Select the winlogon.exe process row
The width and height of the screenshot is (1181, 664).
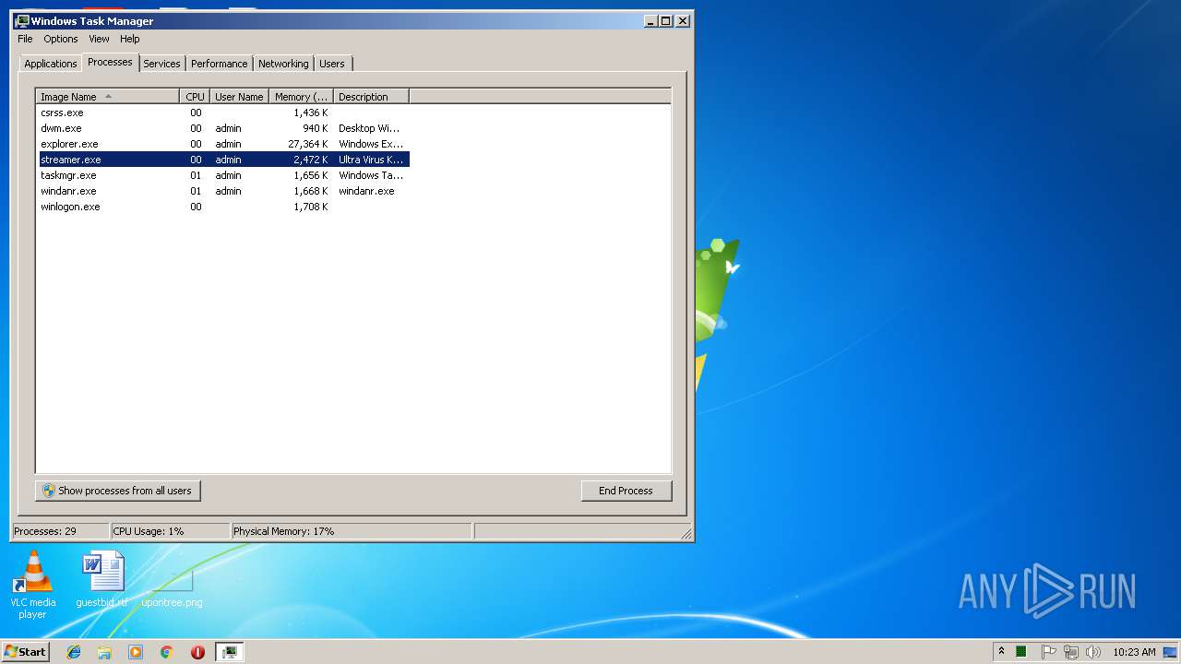pyautogui.click(x=222, y=207)
